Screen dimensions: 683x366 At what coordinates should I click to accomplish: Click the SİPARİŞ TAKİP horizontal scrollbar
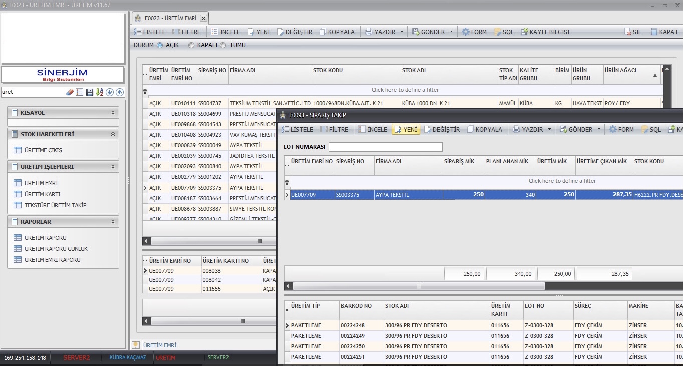(x=418, y=286)
